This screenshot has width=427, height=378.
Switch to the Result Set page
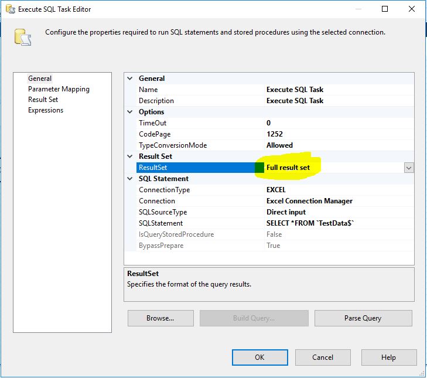tap(43, 100)
